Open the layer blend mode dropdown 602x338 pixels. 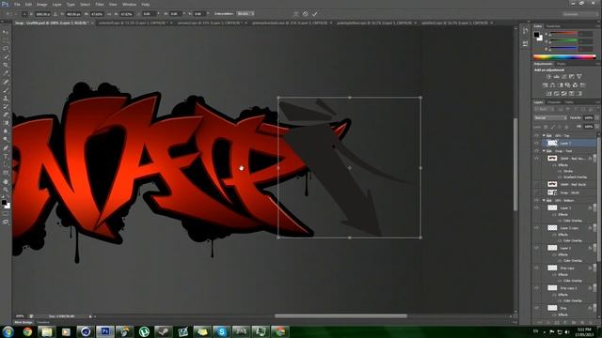[x=550, y=118]
